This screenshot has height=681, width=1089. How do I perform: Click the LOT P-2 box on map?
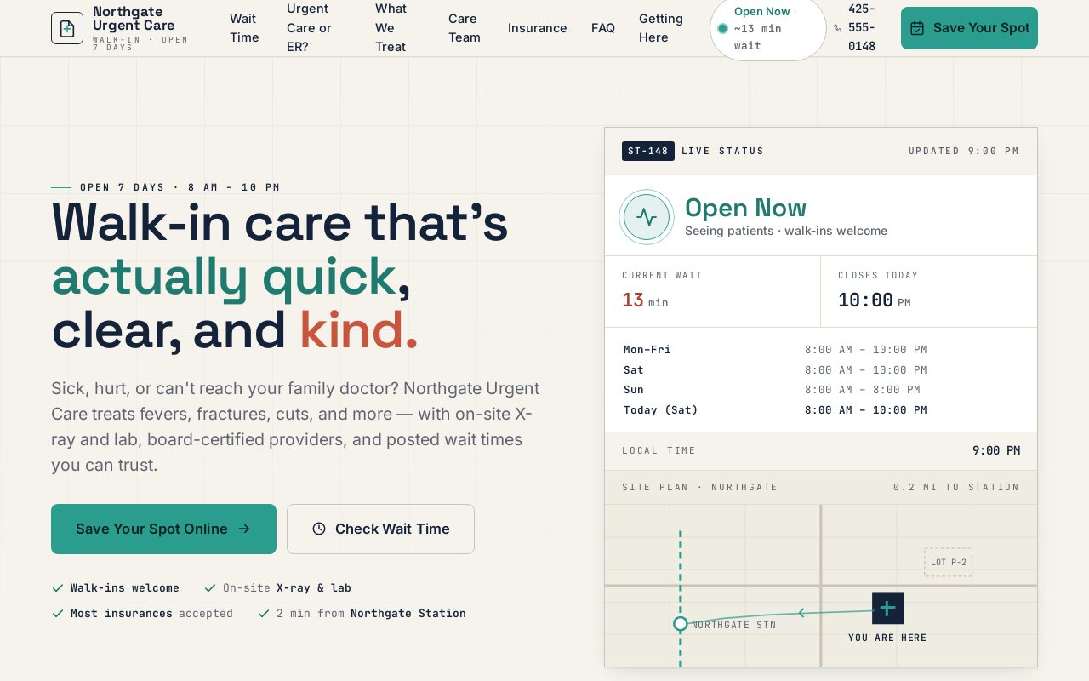pos(948,562)
